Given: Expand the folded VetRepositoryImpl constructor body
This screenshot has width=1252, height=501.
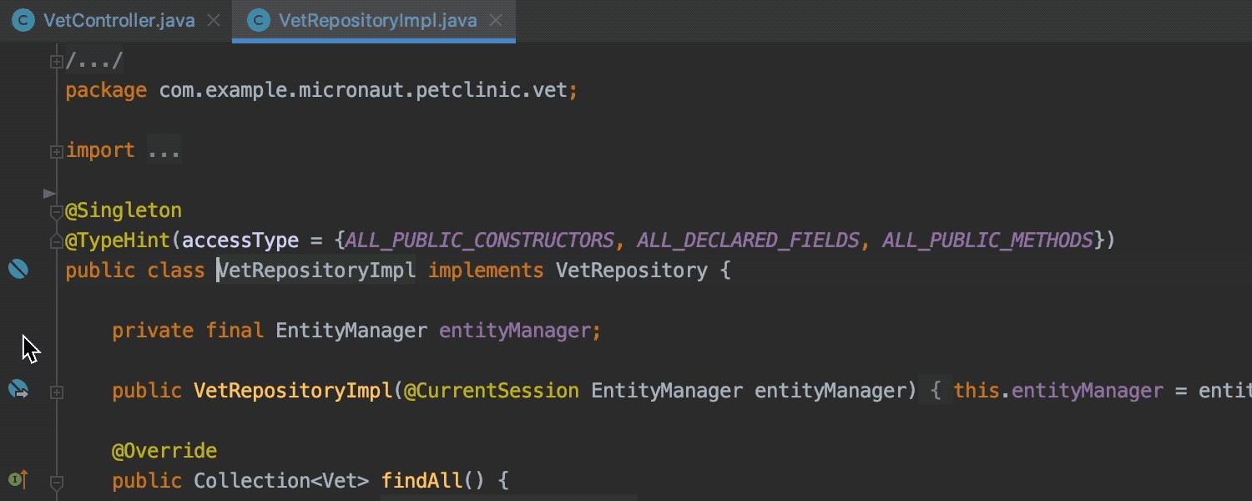Looking at the screenshot, I should point(57,390).
